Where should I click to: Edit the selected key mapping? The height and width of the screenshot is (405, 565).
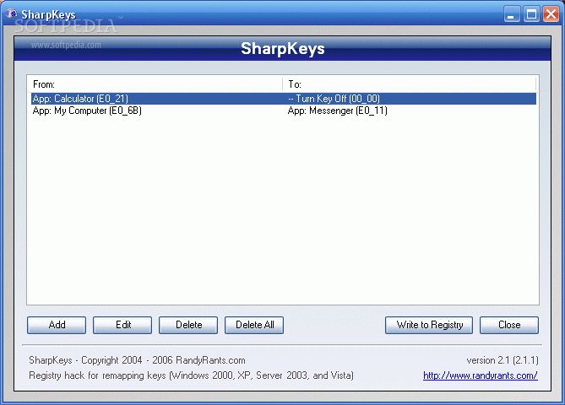coord(122,325)
